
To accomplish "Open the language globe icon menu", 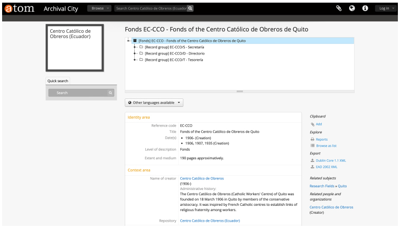I will point(352,8).
